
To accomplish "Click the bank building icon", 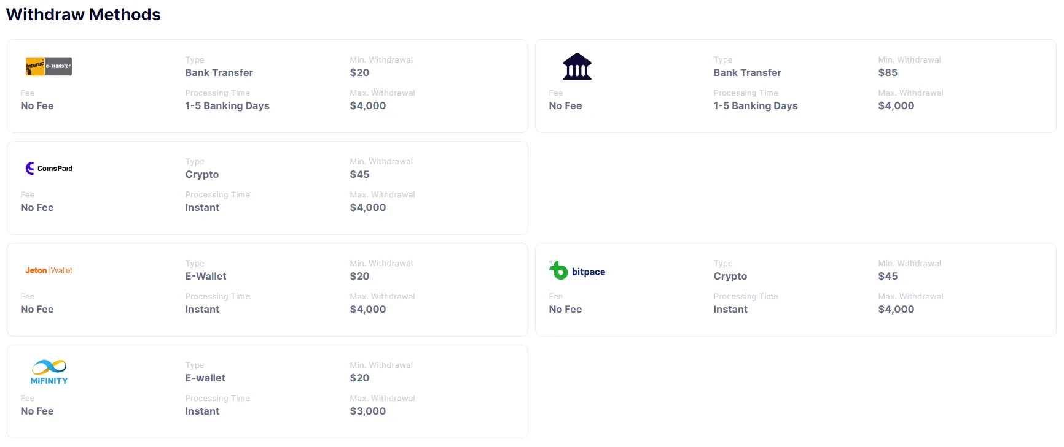I will [x=577, y=67].
